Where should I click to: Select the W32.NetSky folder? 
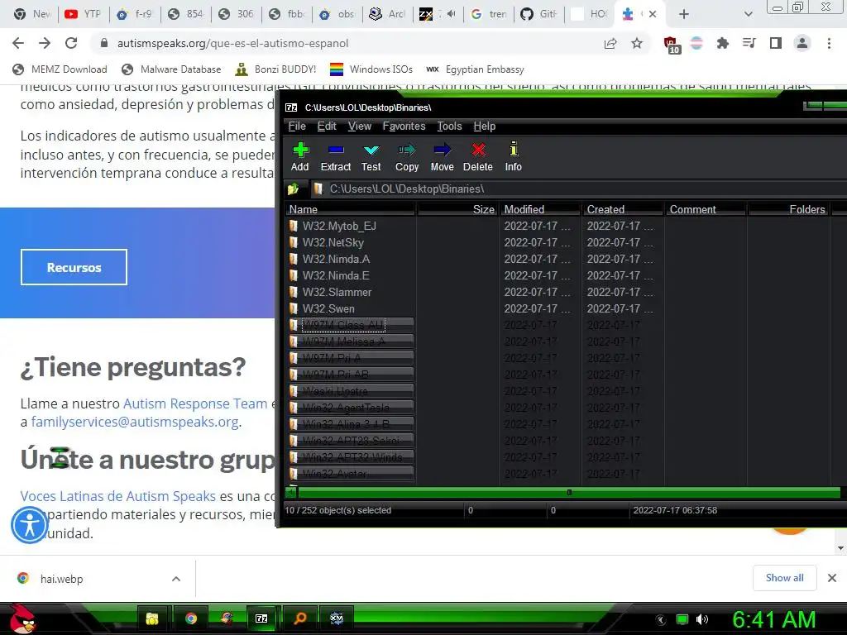click(333, 243)
